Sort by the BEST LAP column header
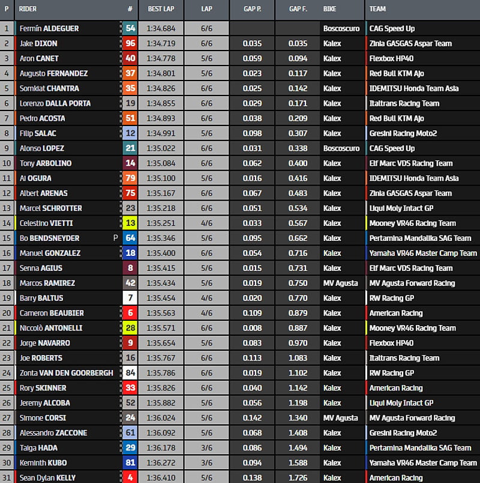Viewport: 480px width, 483px height. click(160, 9)
